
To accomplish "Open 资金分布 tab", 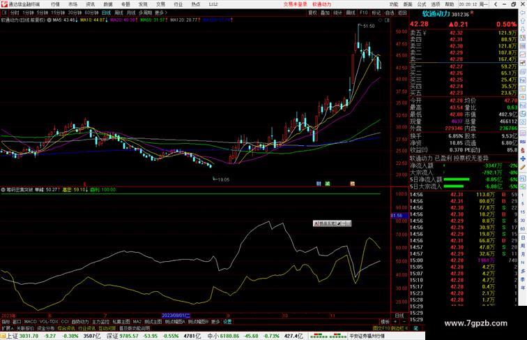I will tap(46, 328).
